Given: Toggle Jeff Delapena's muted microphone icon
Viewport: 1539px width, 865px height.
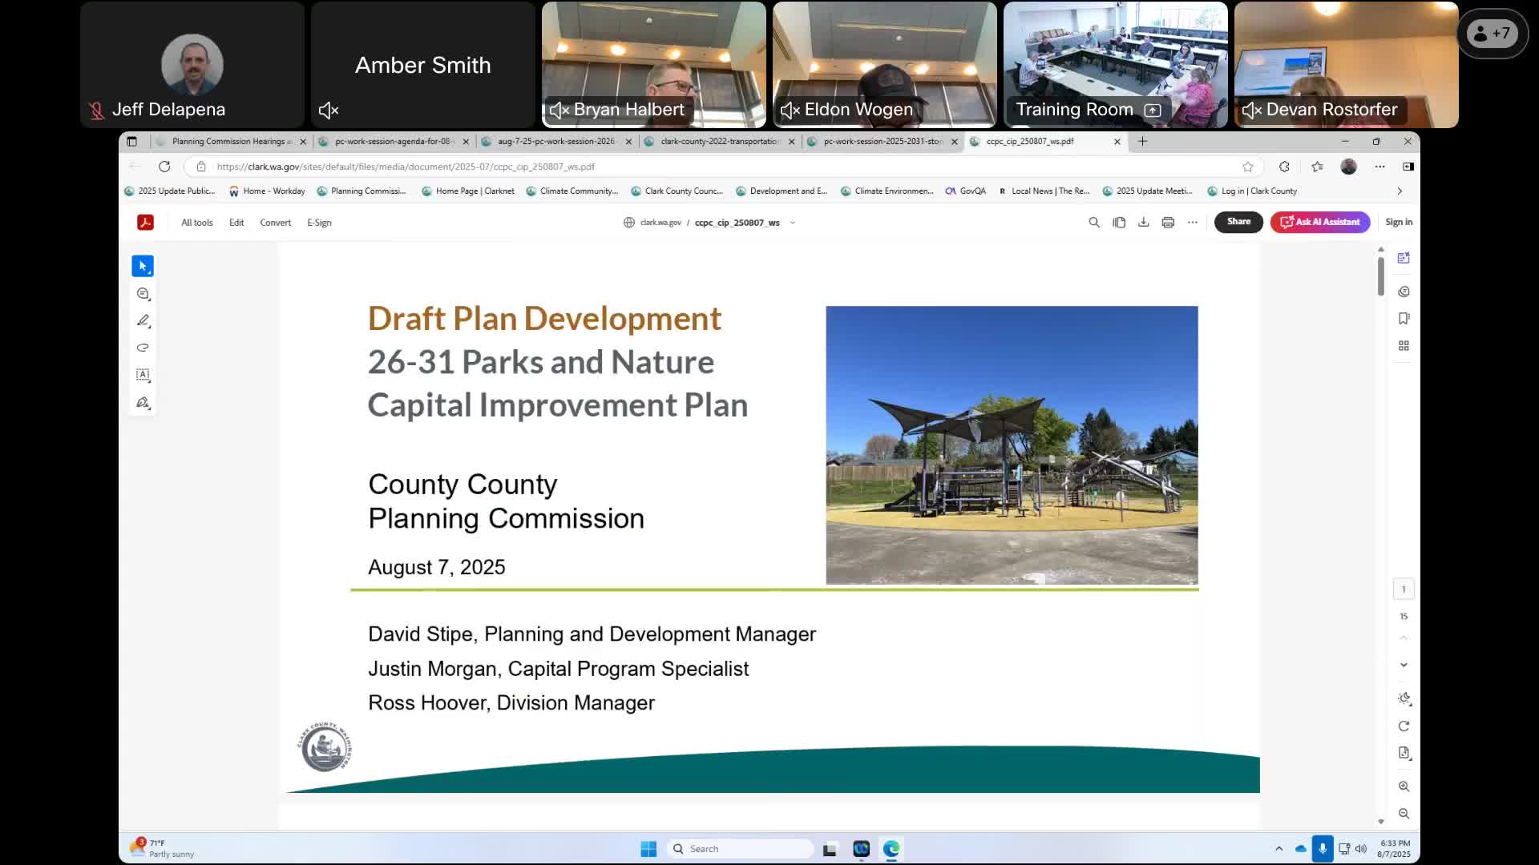Looking at the screenshot, I should click(97, 111).
